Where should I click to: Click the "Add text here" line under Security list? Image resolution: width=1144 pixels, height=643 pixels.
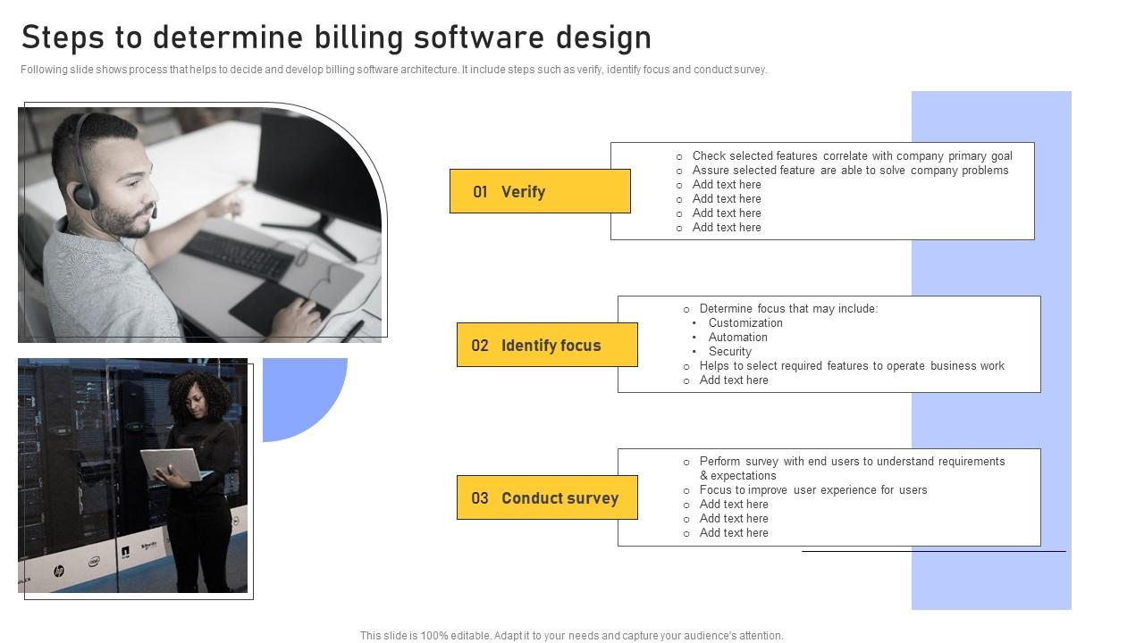pyautogui.click(x=734, y=380)
